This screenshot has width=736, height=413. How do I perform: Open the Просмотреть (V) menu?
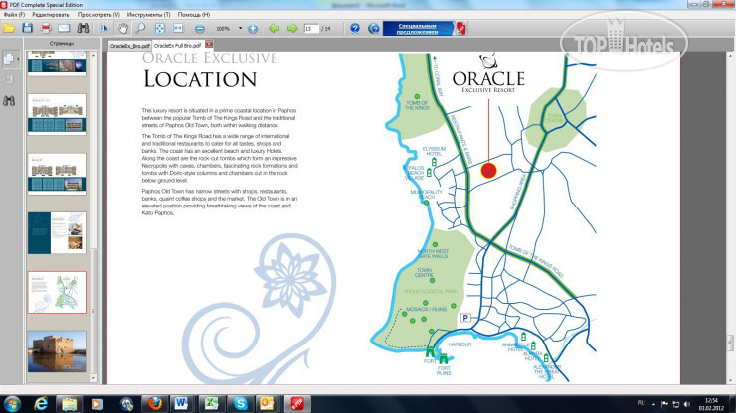click(98, 15)
